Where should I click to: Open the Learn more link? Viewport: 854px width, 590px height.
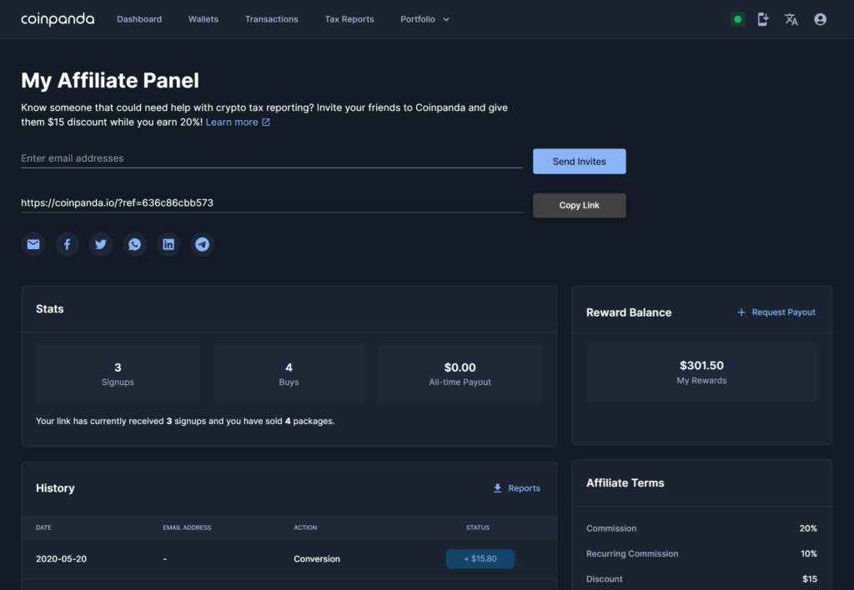point(238,122)
